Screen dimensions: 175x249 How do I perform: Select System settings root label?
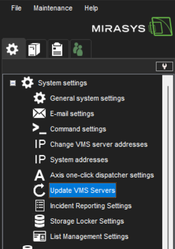[x=62, y=83]
